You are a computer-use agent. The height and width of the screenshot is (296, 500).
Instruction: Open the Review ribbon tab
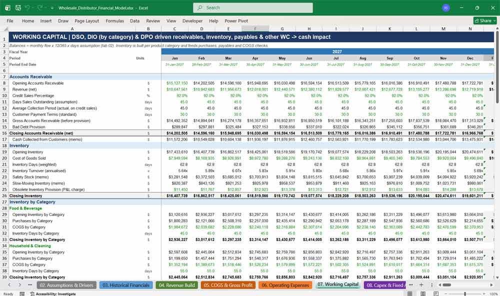pyautogui.click(x=153, y=20)
